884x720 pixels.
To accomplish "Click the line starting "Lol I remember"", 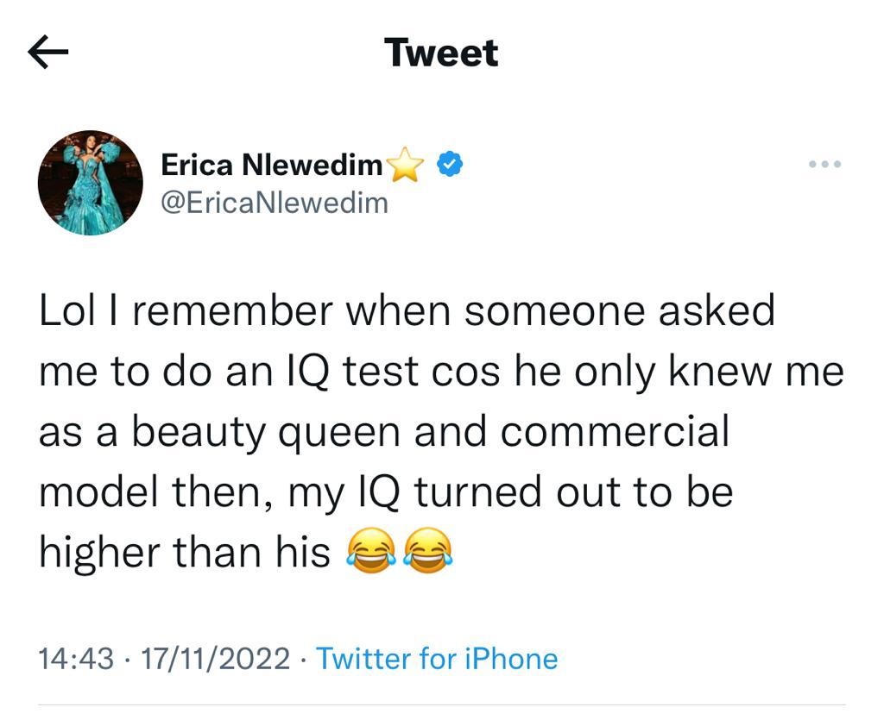I will [407, 311].
